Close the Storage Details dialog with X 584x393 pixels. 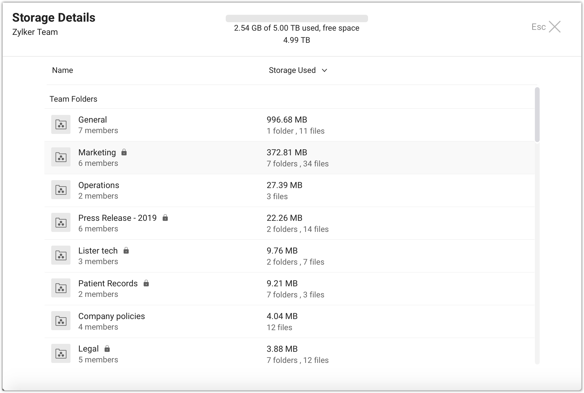click(x=555, y=27)
